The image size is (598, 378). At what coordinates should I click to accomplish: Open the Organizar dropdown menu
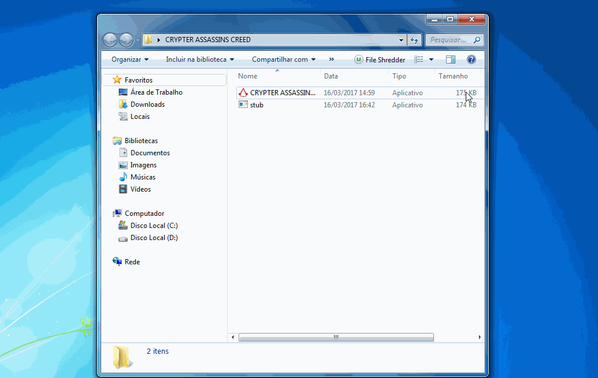130,59
